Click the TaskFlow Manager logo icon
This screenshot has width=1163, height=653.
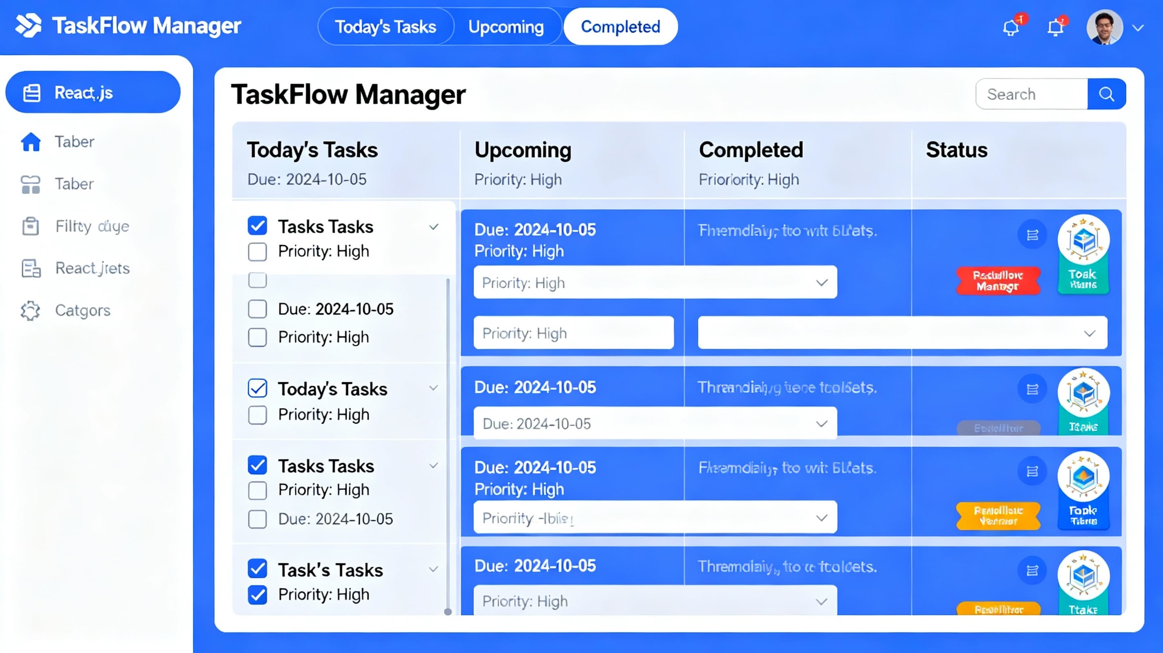click(x=28, y=26)
